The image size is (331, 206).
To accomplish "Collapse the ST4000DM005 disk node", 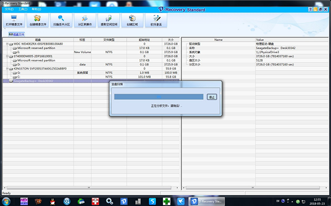I will pos(7,56).
